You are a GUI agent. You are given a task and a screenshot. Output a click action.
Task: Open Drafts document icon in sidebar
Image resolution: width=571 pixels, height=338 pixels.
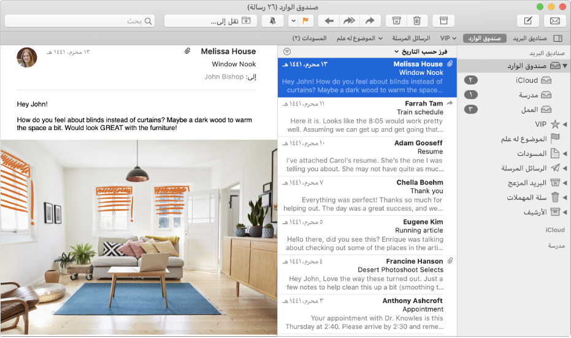pyautogui.click(x=555, y=153)
